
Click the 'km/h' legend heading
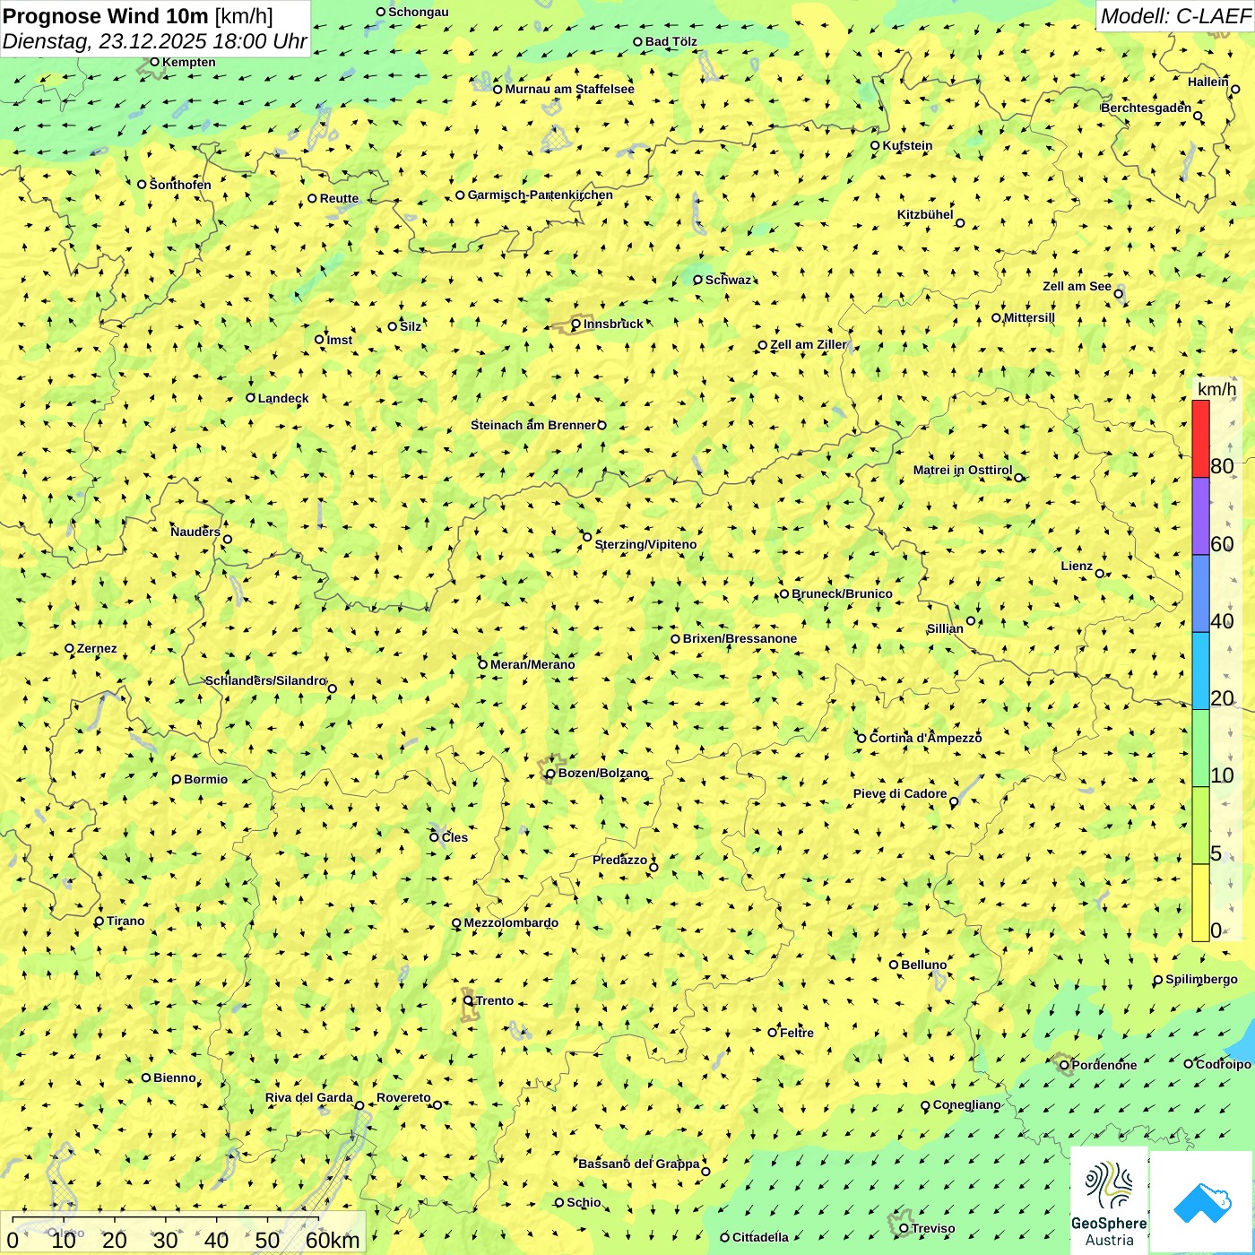click(1216, 389)
